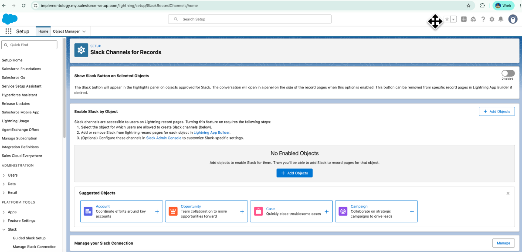Click the Account suggested object link
Viewport: 522px width, 252px height.
102,206
